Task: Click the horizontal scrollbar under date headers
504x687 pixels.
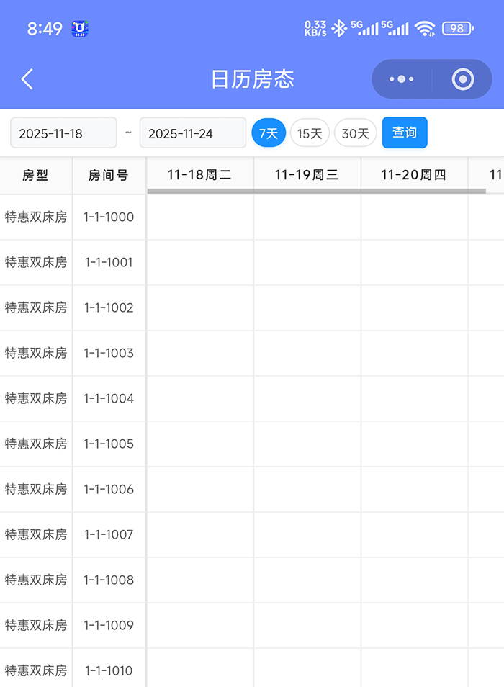Action: tap(317, 191)
